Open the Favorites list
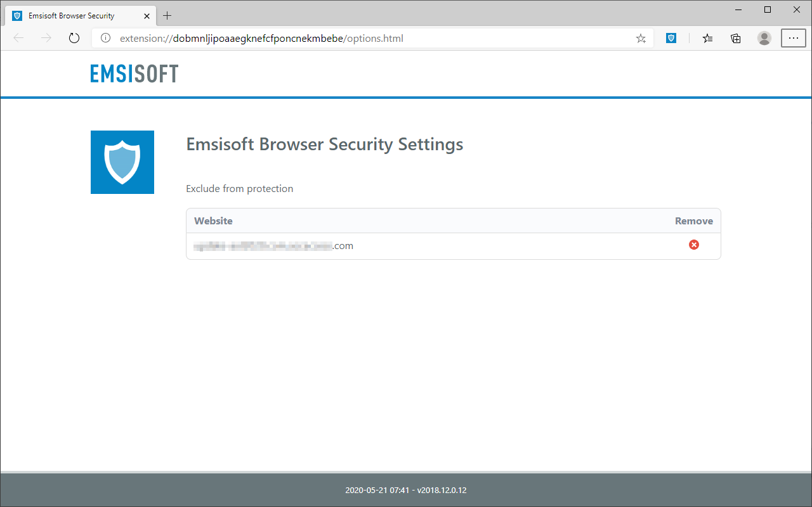This screenshot has width=812, height=507. pos(708,39)
